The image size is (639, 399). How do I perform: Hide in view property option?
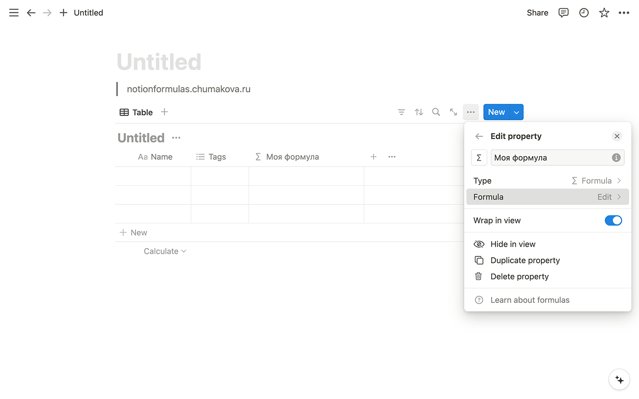(x=548, y=244)
